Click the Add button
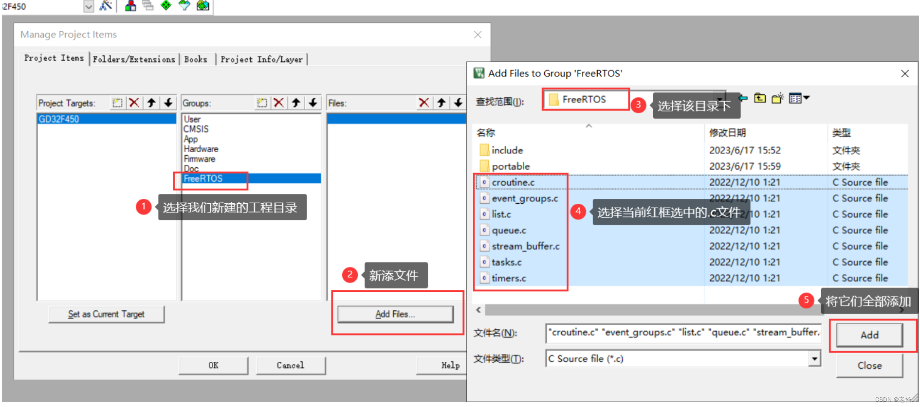 pyautogui.click(x=869, y=335)
